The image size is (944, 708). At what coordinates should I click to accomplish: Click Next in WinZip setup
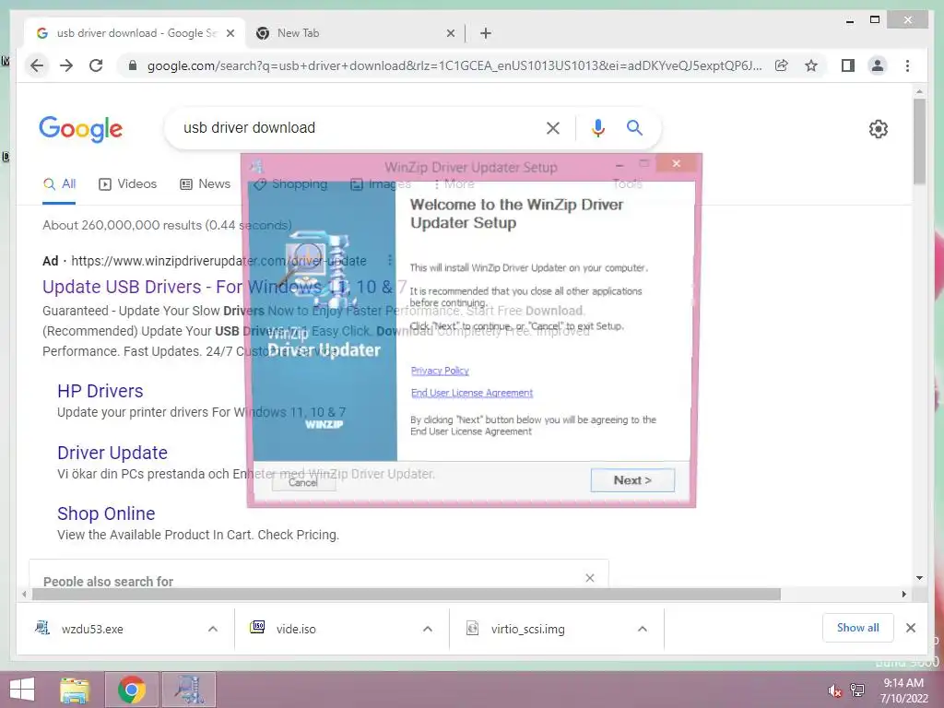tap(632, 479)
